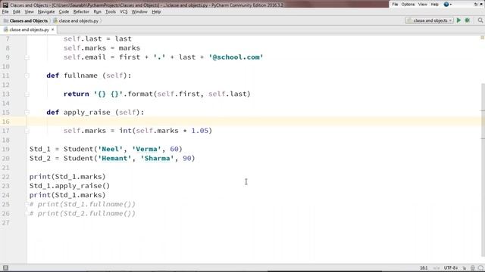The image size is (485, 272).
Task: Click on '@school.com' string literal
Action: tap(236, 57)
